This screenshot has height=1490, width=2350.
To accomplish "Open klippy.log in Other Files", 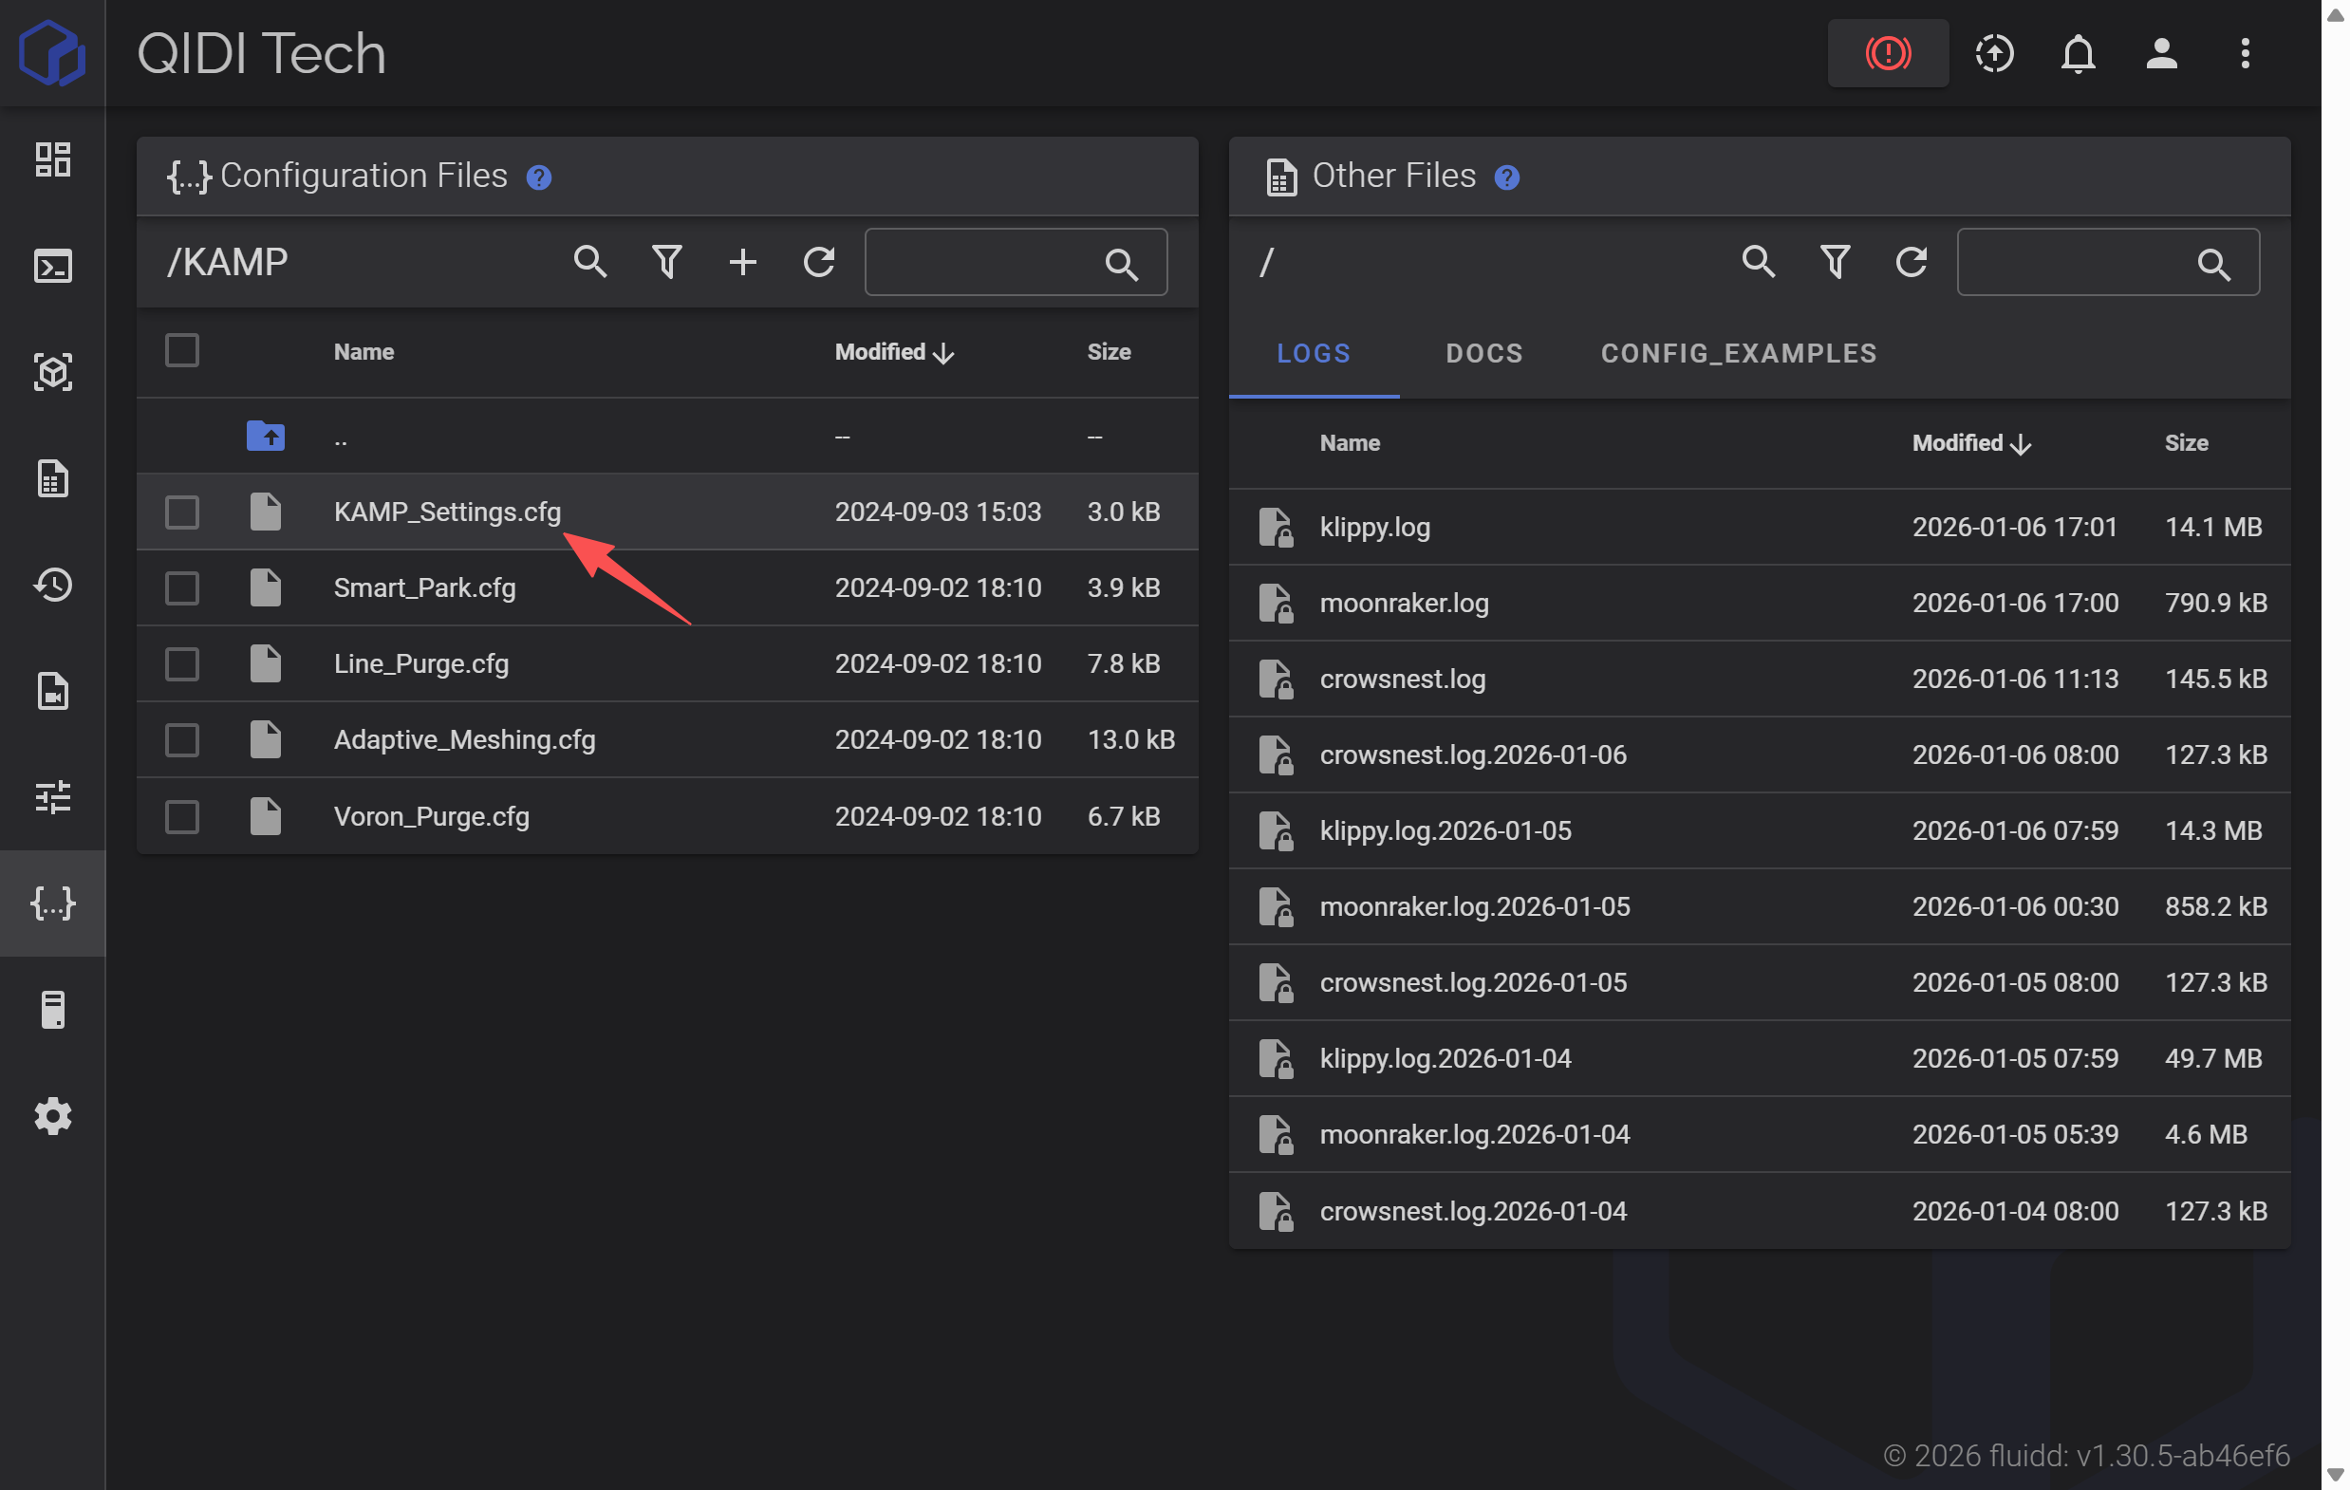I will pos(1374,527).
